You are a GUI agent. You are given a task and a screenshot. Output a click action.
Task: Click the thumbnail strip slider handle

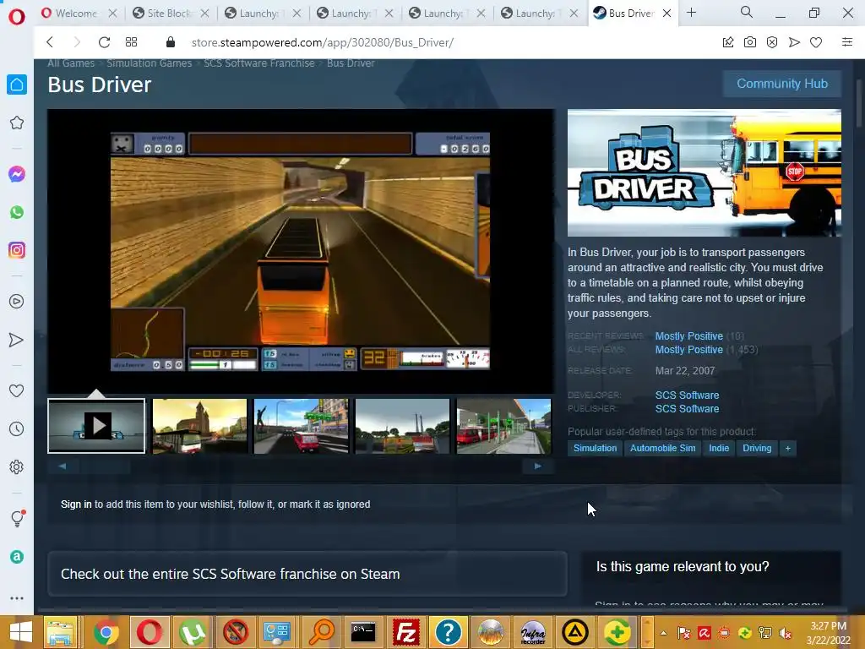[x=105, y=466]
